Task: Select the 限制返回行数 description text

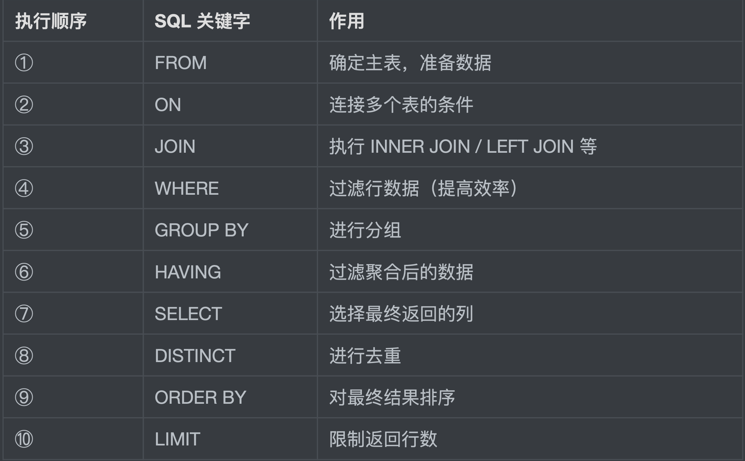Action: (383, 439)
